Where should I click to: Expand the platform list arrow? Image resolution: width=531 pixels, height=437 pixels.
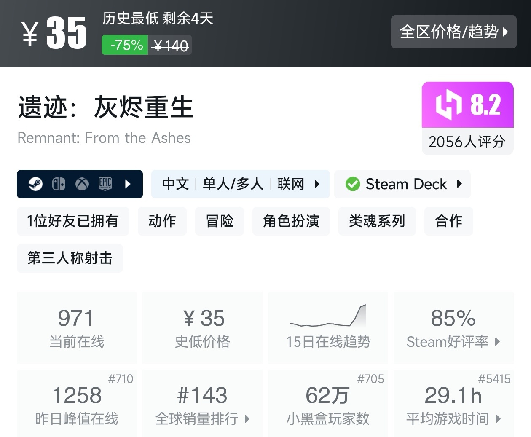128,184
